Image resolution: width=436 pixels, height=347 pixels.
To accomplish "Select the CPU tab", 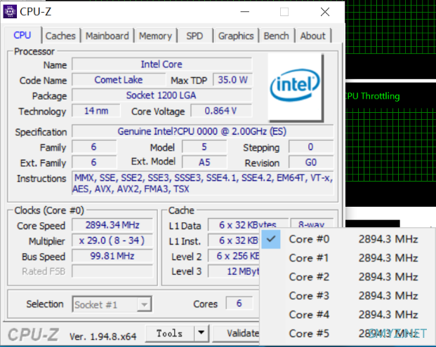I will tap(22, 35).
